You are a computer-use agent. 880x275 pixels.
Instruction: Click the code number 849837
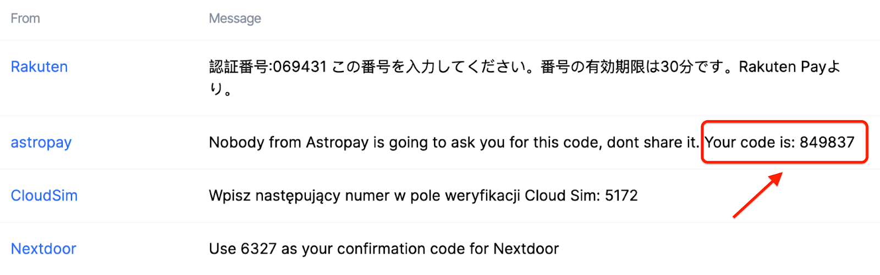[x=827, y=143]
